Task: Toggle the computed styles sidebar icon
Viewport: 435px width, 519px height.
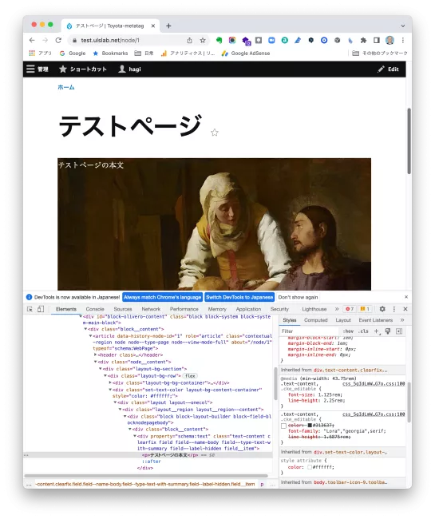Action: [x=399, y=331]
